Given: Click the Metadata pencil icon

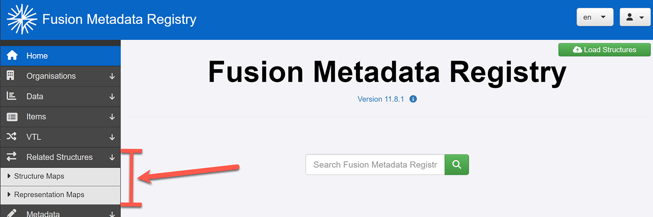Looking at the screenshot, I should click(x=12, y=213).
